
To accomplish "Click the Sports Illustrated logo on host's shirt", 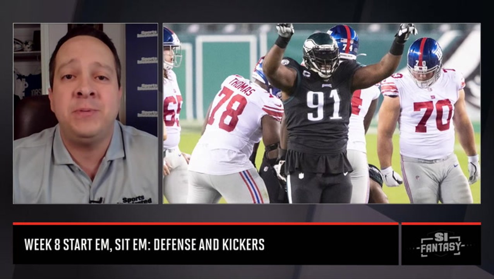I will (x=137, y=200).
